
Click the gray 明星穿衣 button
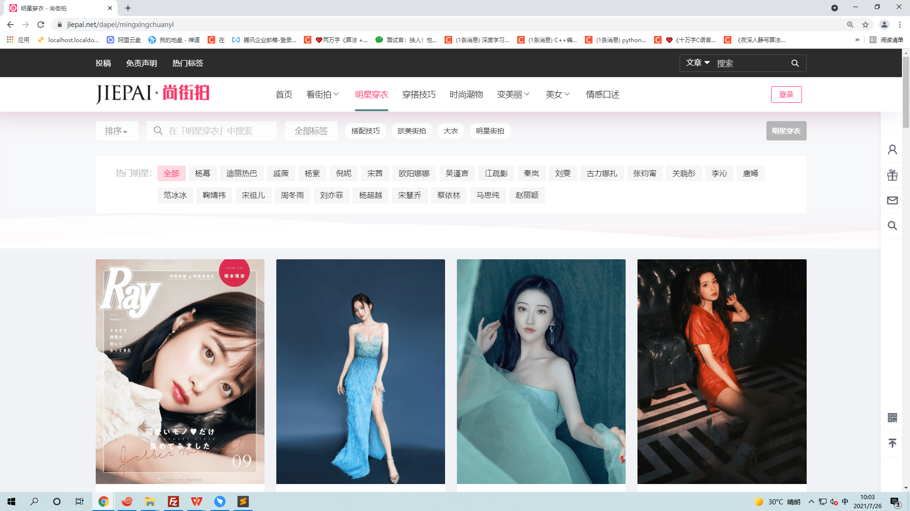pos(786,131)
